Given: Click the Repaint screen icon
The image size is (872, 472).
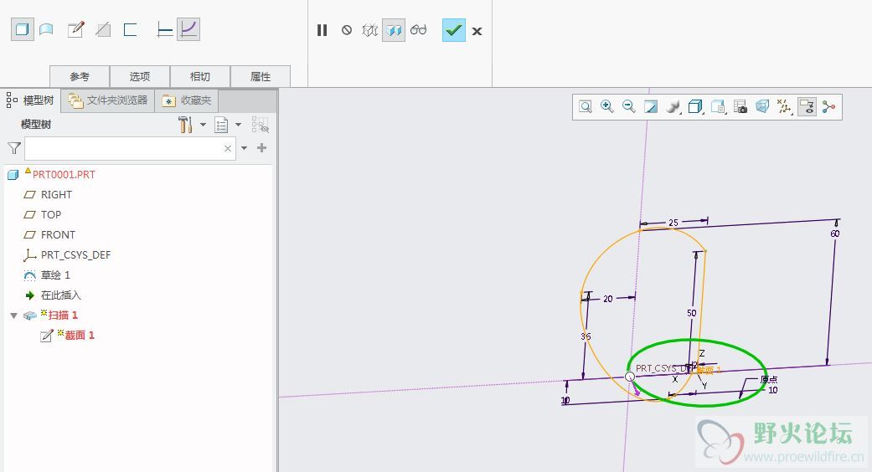Looking at the screenshot, I should pos(651,106).
